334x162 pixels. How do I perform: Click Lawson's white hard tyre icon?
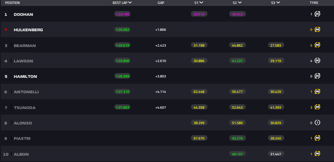[x=317, y=61]
